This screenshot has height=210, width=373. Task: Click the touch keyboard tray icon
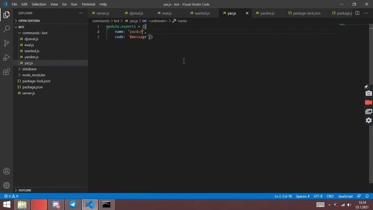pos(320,205)
